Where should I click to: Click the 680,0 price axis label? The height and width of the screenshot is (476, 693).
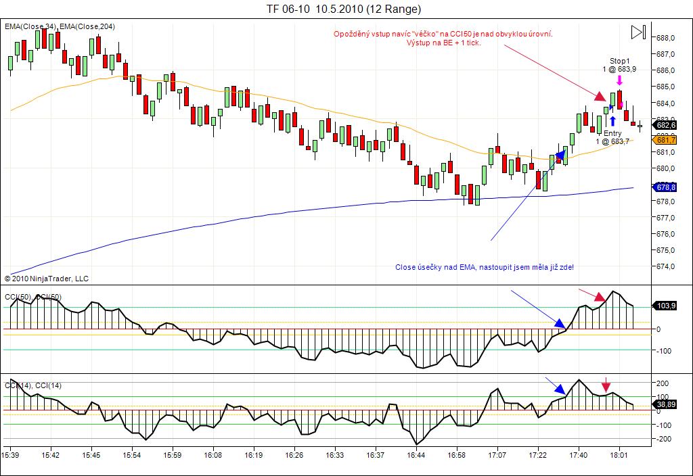666,168
